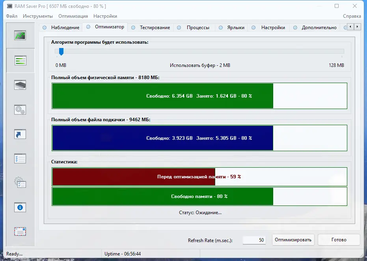Open the checklist settings sidebar icon
367x261 pixels.
click(20, 159)
